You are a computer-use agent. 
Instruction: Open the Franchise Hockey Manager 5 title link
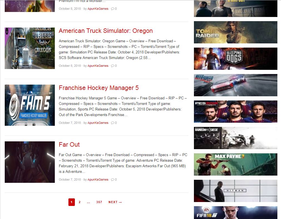98,88
